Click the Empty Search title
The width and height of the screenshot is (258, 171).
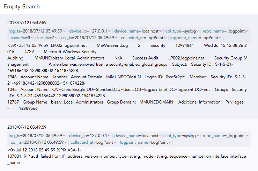(22, 7)
